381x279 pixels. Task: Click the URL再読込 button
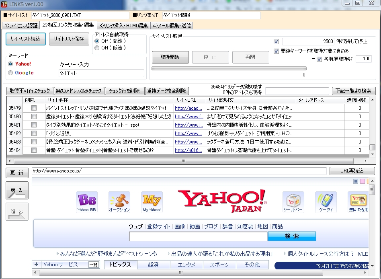[352, 171]
